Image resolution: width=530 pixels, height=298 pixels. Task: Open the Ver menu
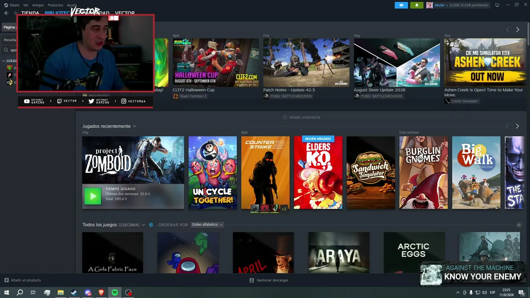[x=26, y=5]
